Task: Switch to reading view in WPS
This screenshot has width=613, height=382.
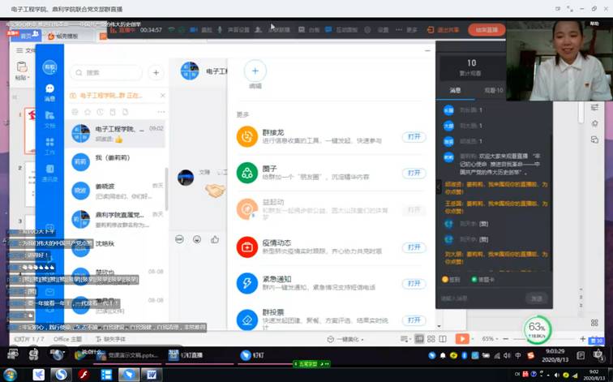Action: point(443,338)
